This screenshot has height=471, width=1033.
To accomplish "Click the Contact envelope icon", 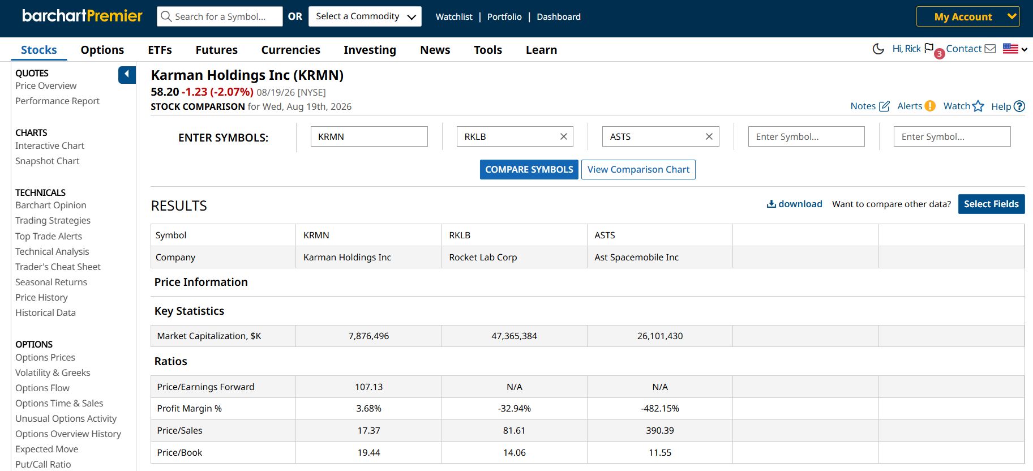I will [990, 49].
